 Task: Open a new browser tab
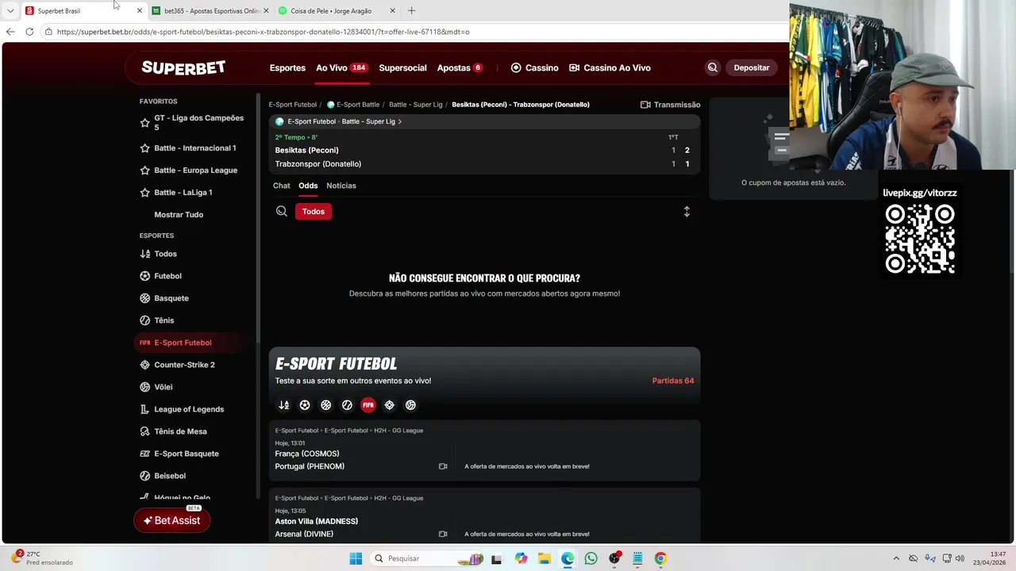point(411,11)
